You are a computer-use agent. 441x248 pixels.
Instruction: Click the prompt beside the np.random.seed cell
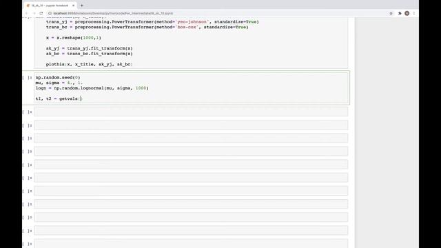coord(28,78)
